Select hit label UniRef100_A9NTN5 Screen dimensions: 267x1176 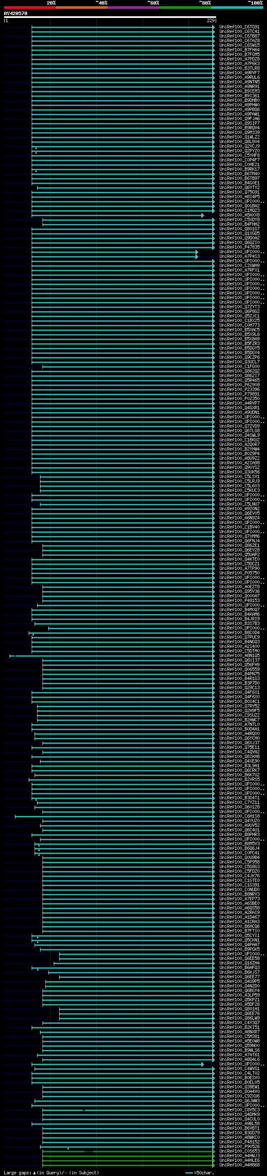[239, 82]
